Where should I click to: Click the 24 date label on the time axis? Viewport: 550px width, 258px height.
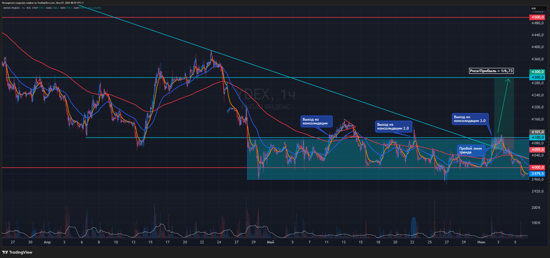click(x=219, y=242)
